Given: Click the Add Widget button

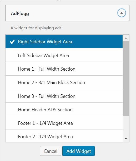Looking at the screenshot, I should tap(78, 151).
